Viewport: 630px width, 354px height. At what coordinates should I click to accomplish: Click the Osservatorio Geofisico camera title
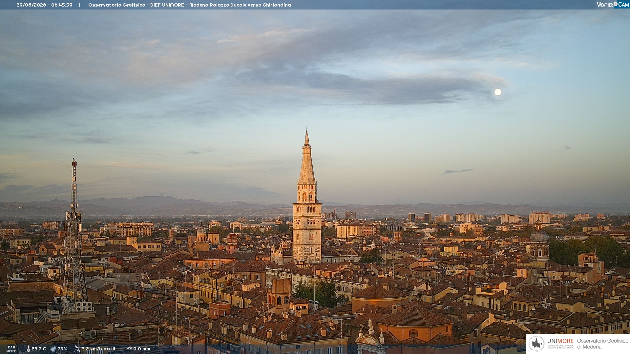189,5
